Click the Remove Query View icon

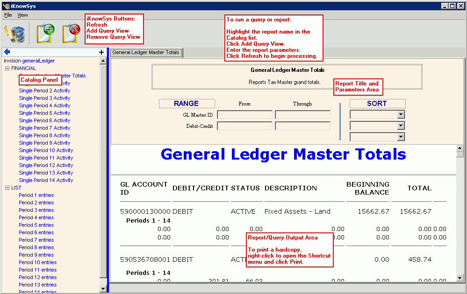click(x=72, y=34)
